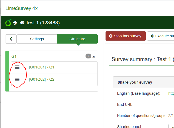The width and height of the screenshot is (174, 128).
Task: Click the home icon before Test 1
Action: [x=22, y=23]
